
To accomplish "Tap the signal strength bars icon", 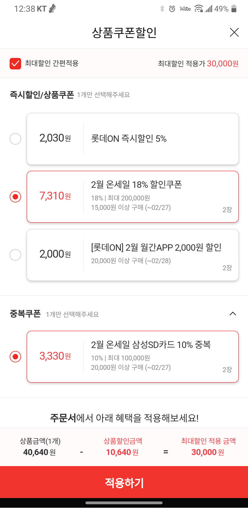I will tap(209, 9).
